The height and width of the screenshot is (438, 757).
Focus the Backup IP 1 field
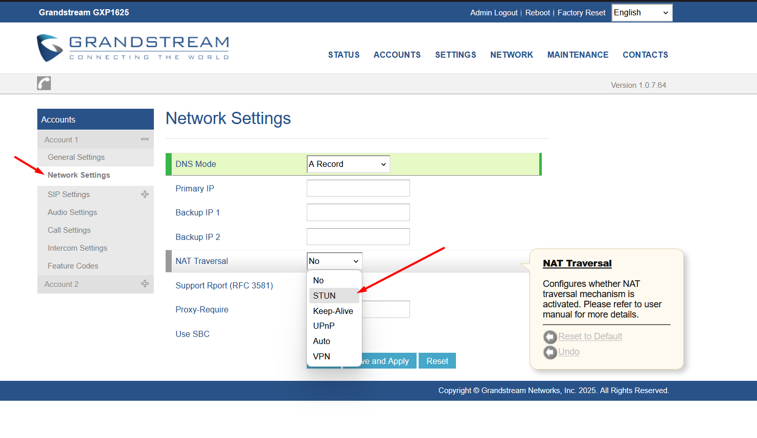click(x=358, y=212)
